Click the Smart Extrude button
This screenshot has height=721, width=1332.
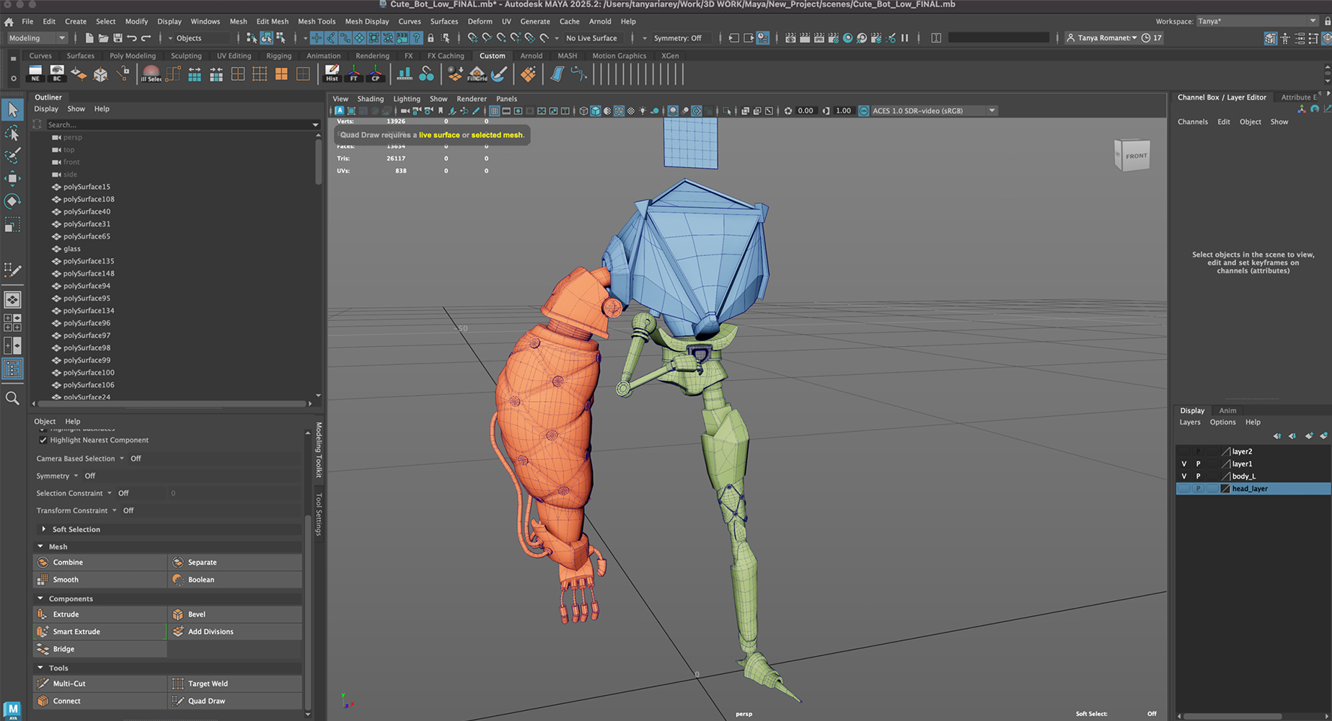coord(76,632)
